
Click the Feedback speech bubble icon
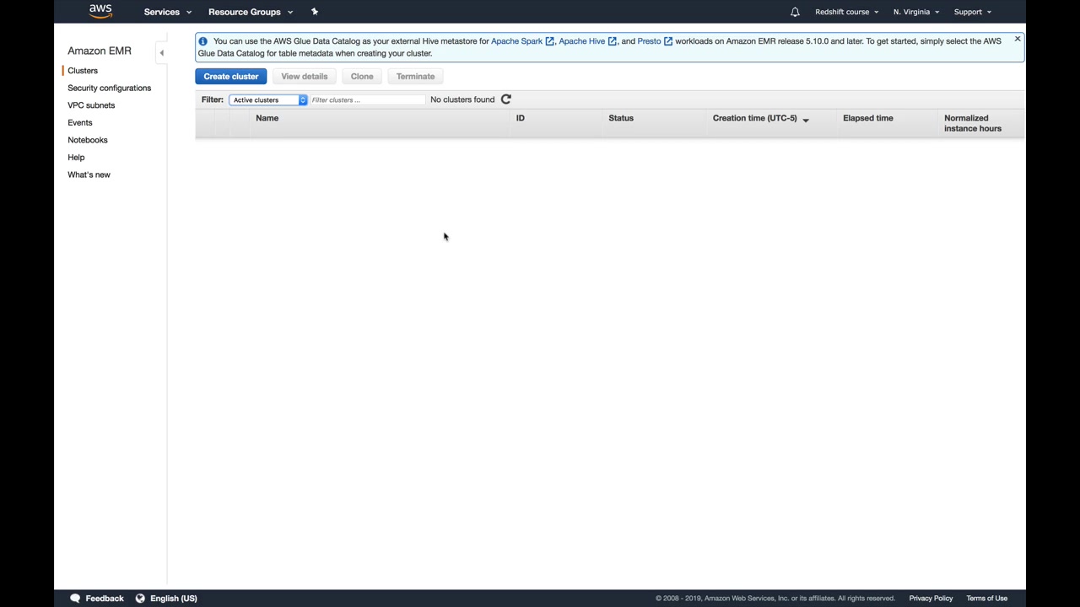[75, 599]
